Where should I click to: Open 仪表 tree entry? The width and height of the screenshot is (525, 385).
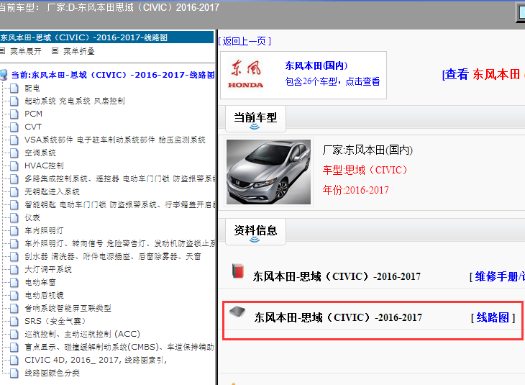tap(32, 218)
